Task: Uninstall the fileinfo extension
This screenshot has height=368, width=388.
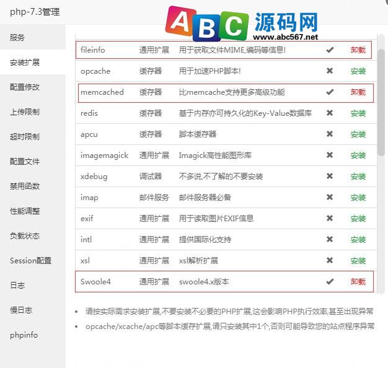Action: pos(358,50)
